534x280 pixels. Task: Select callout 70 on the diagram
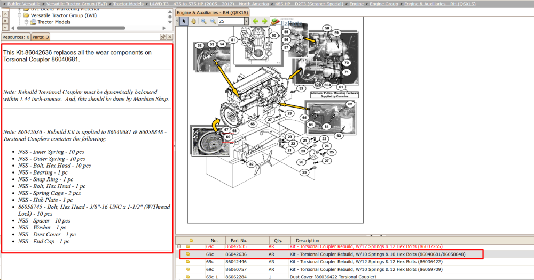(347, 63)
